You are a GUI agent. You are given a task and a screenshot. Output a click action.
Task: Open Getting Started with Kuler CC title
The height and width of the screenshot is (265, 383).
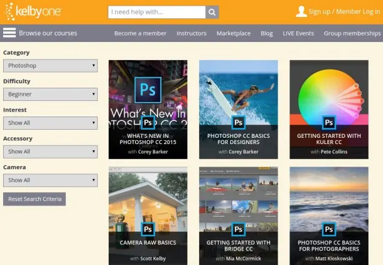(x=329, y=139)
